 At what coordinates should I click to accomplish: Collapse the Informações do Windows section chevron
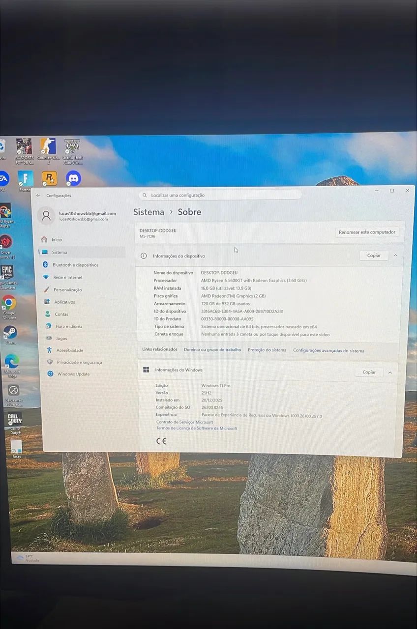point(390,372)
